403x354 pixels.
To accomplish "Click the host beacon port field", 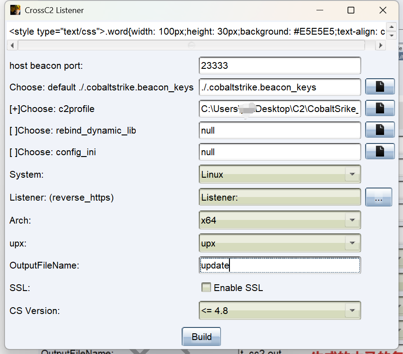I will (x=280, y=65).
